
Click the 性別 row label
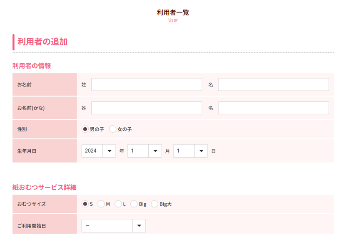(x=22, y=129)
